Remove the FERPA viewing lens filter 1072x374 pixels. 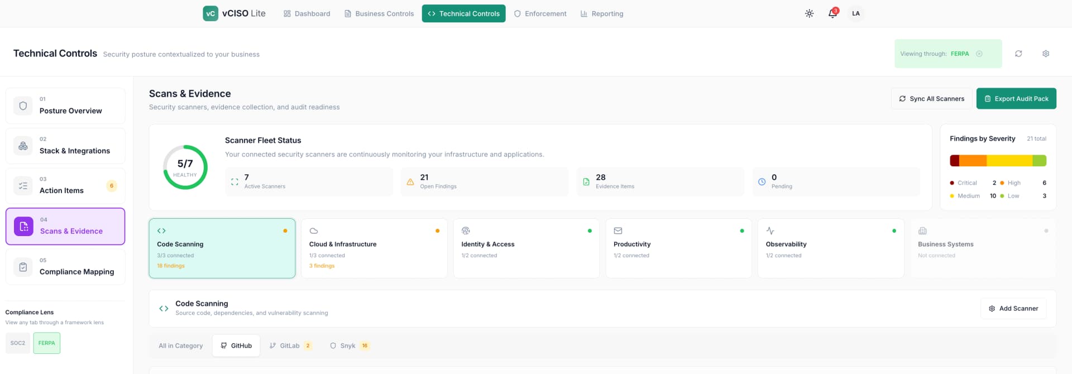(x=979, y=54)
